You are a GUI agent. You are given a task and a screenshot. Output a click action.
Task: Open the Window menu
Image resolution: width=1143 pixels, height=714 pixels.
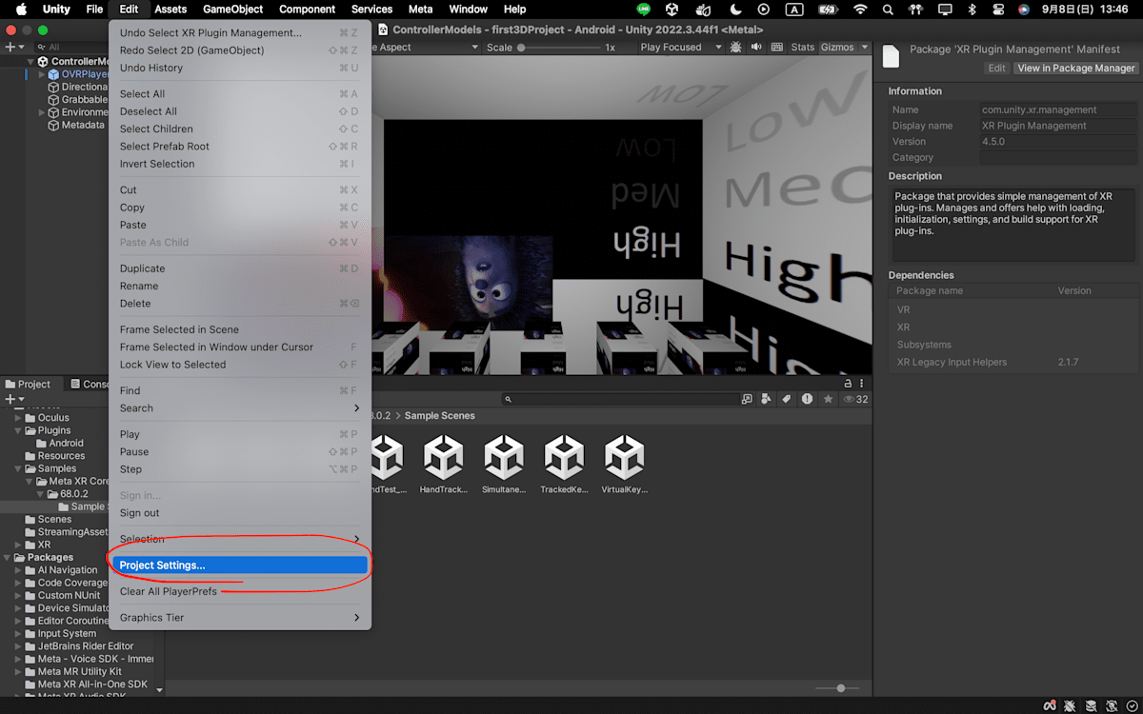pyautogui.click(x=468, y=10)
